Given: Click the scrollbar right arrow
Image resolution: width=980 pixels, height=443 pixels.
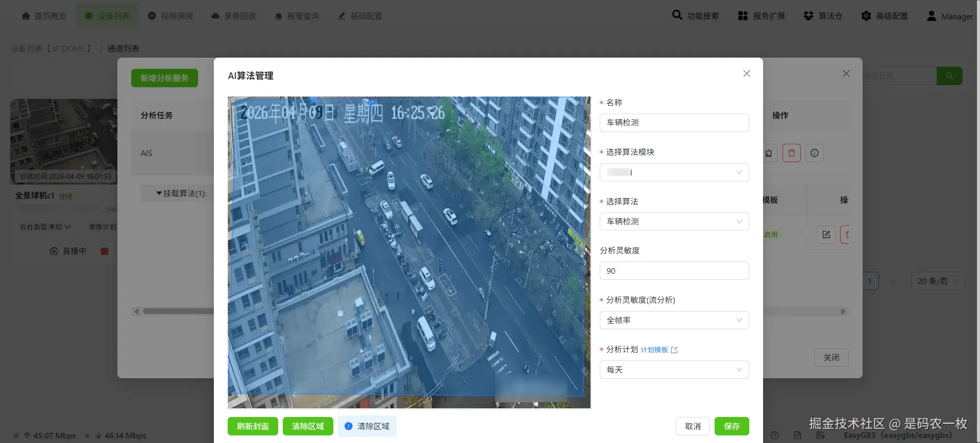Looking at the screenshot, I should click(843, 311).
